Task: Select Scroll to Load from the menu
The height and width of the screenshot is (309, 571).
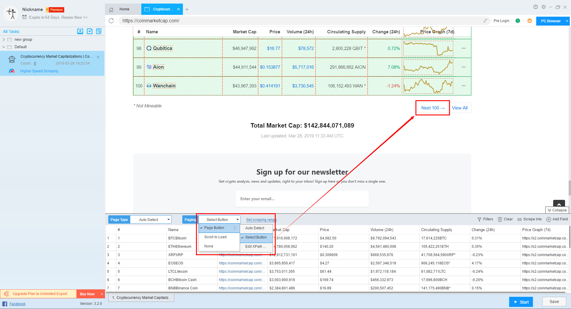Action: pos(215,237)
